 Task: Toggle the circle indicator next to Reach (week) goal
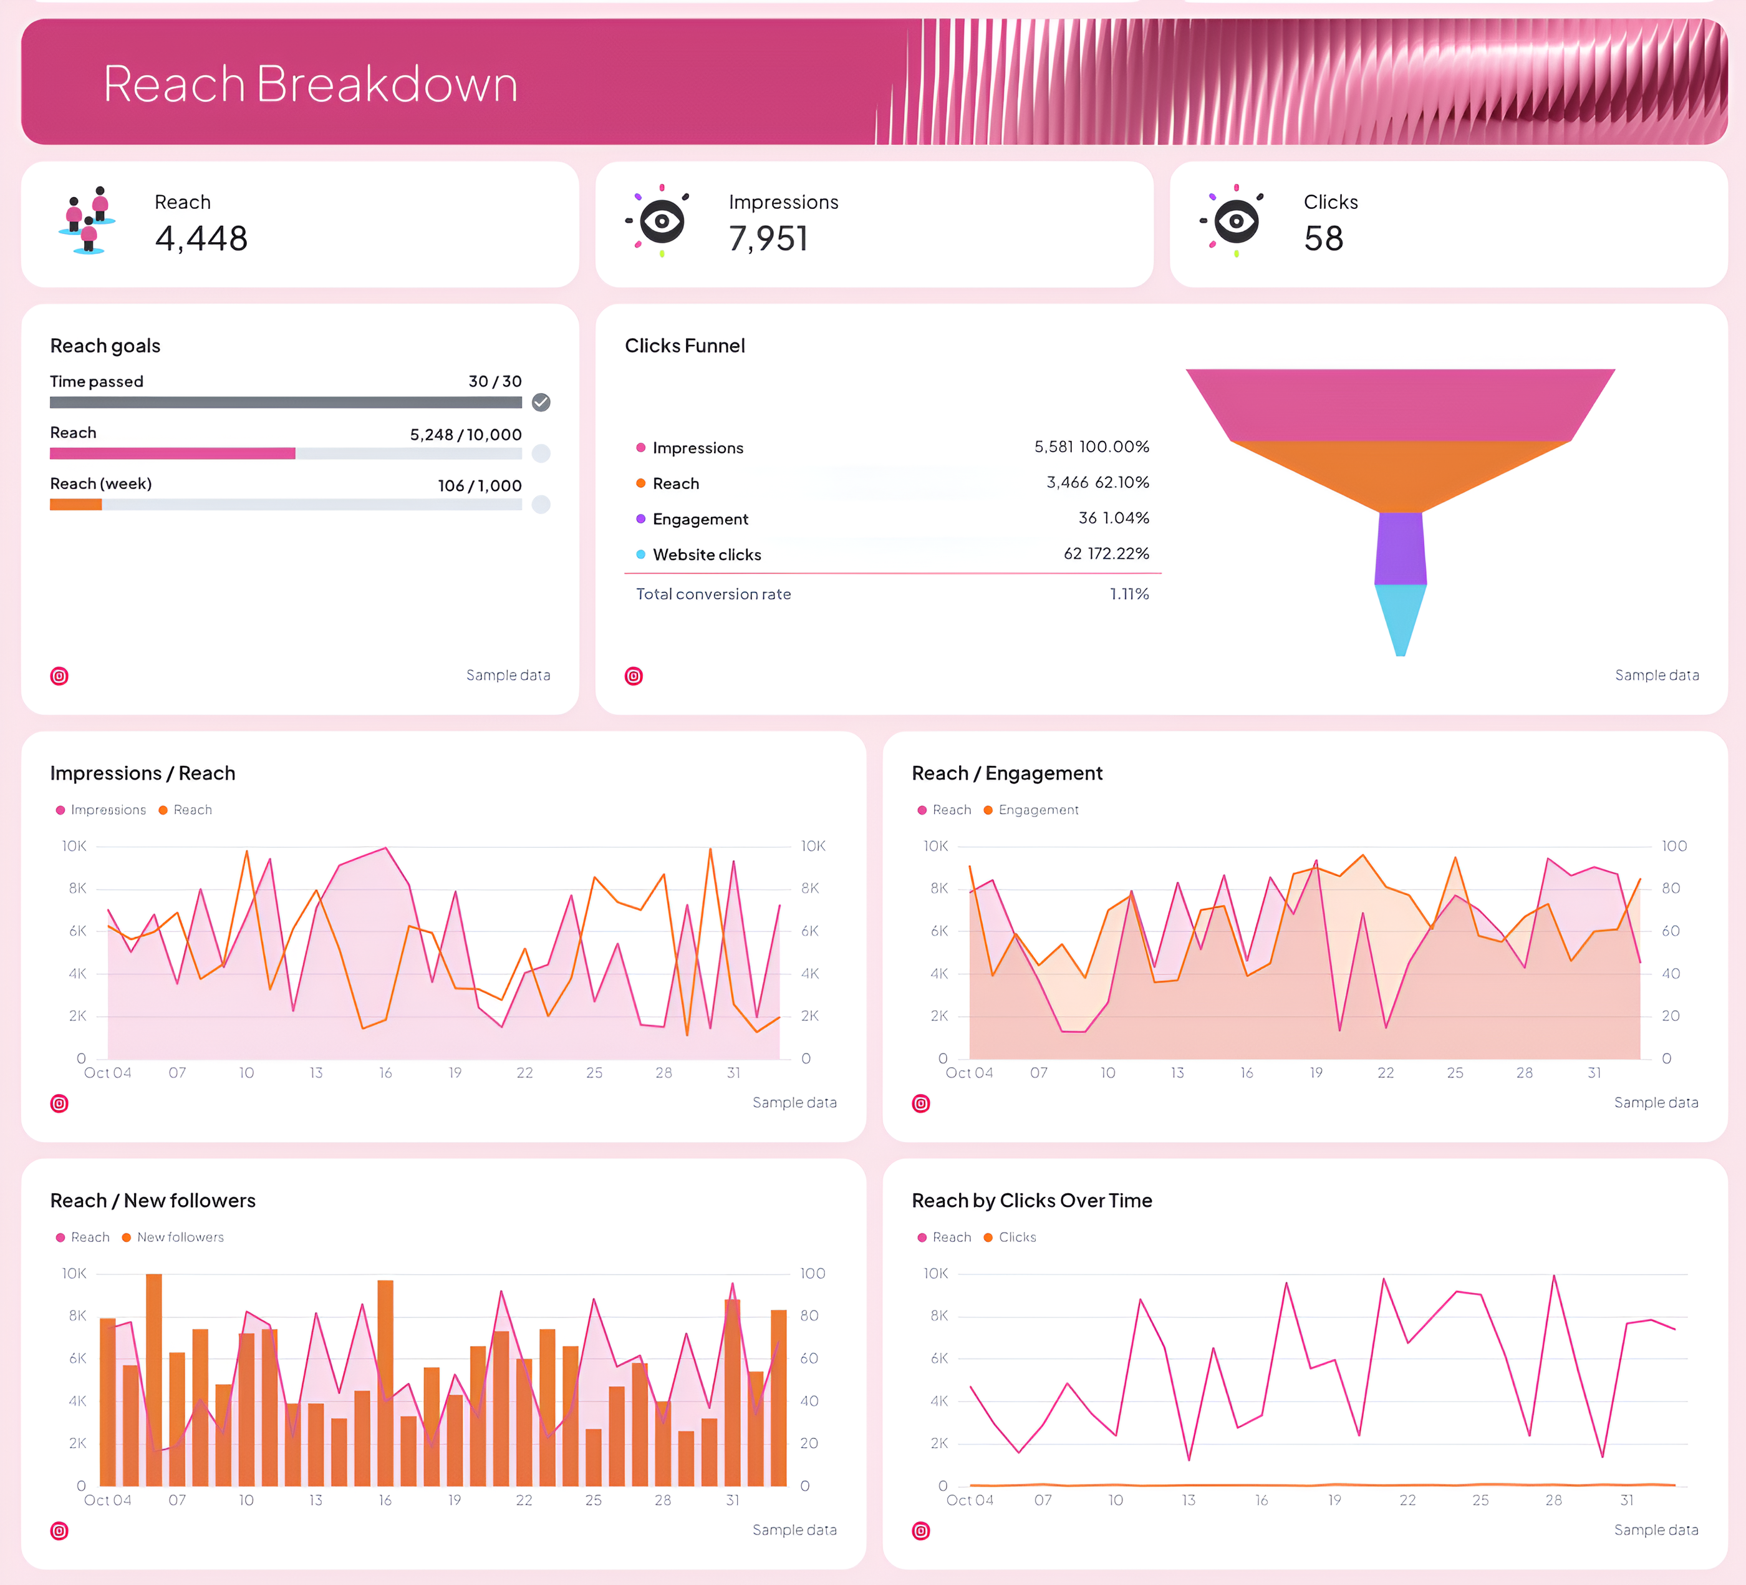[x=541, y=504]
